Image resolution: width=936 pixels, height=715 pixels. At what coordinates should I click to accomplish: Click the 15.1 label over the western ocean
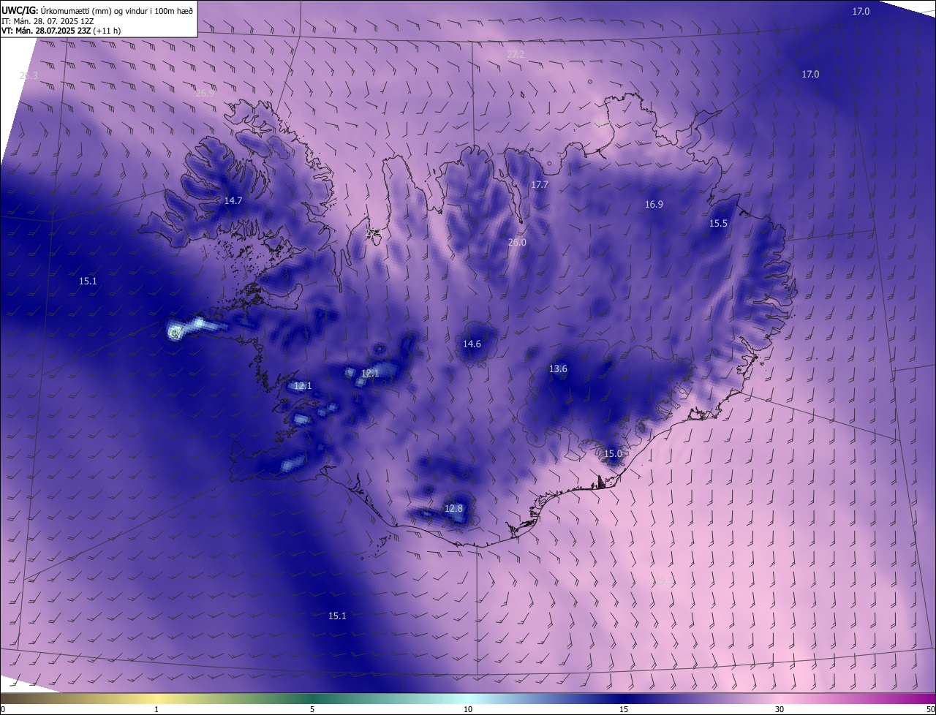(88, 281)
